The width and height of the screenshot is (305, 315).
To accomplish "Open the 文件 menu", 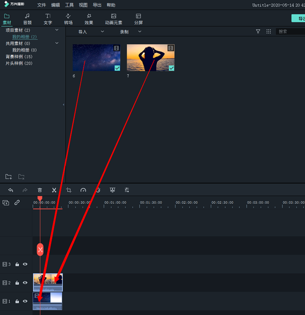I will (x=42, y=5).
